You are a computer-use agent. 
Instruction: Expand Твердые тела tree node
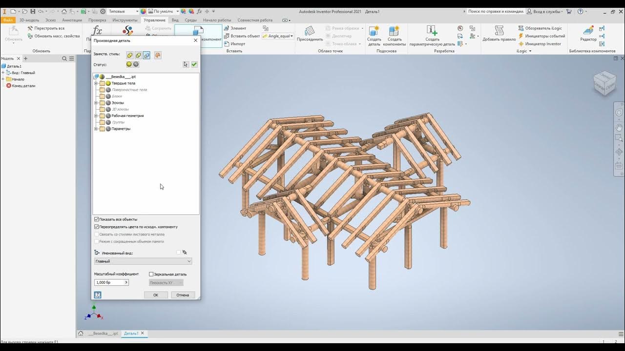coord(96,83)
